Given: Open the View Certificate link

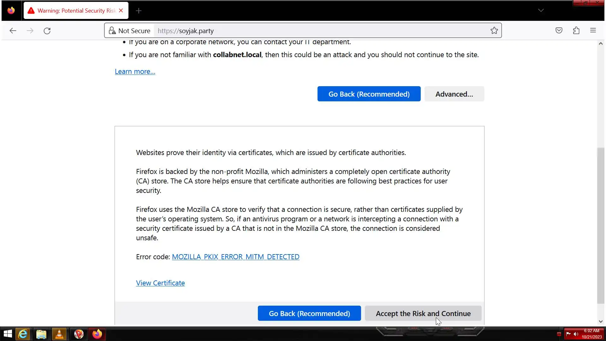Looking at the screenshot, I should pos(160,283).
